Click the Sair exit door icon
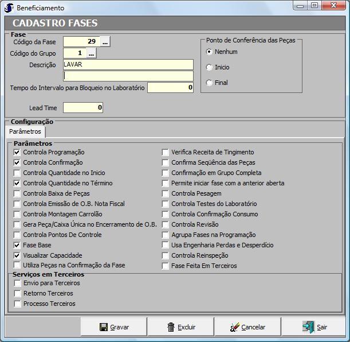This screenshot has height=342, width=350. tap(308, 327)
